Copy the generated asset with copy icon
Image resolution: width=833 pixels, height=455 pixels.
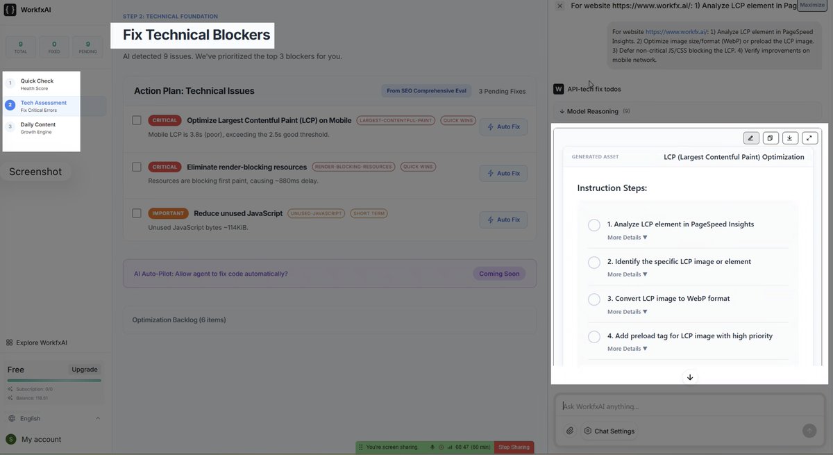(771, 138)
